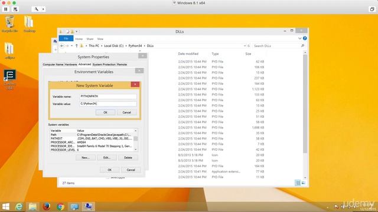
Task: Open the Recycle Bin desktop icon
Action: coord(9,24)
